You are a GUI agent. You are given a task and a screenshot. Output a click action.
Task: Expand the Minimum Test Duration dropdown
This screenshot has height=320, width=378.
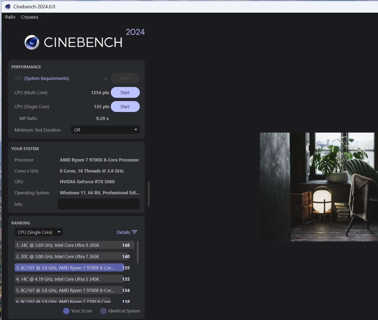pyautogui.click(x=105, y=130)
